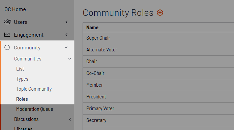
Task: Select the Alternate Voter role
Action: pos(158,50)
